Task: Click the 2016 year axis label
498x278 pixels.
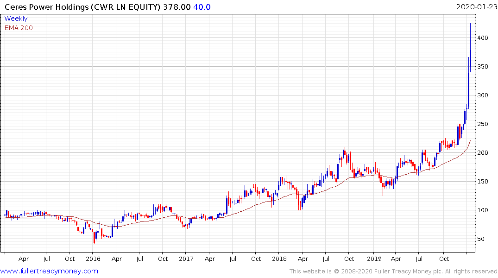Action: click(x=93, y=259)
